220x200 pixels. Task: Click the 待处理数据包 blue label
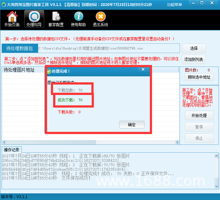20,48
